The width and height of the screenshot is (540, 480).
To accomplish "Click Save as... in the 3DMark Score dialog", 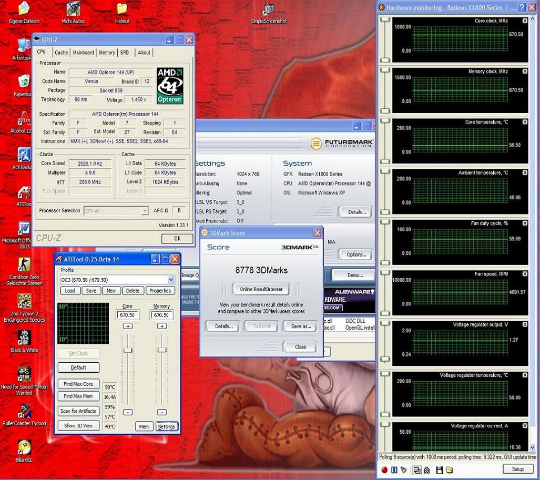I will point(301,326).
